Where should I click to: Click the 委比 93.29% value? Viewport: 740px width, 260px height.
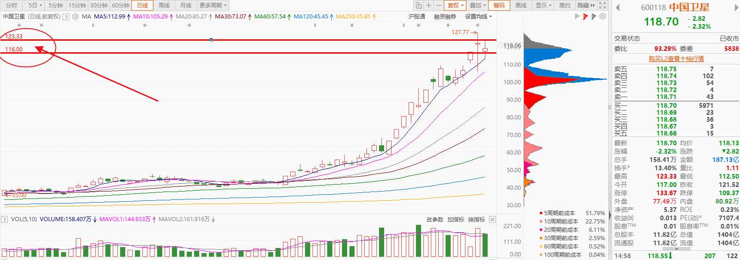click(665, 49)
